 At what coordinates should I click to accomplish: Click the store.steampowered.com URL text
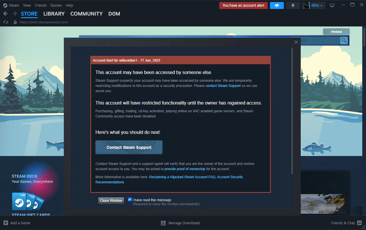coord(44,22)
